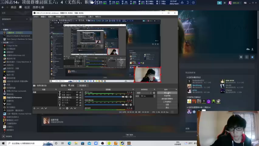The height and width of the screenshot is (146, 259).
Task: Click OBS stop streaming button
Action: [x=167, y=93]
